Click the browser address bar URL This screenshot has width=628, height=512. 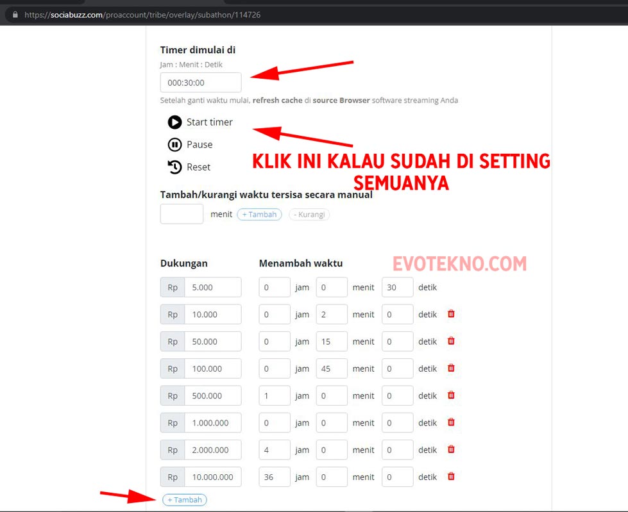point(142,14)
